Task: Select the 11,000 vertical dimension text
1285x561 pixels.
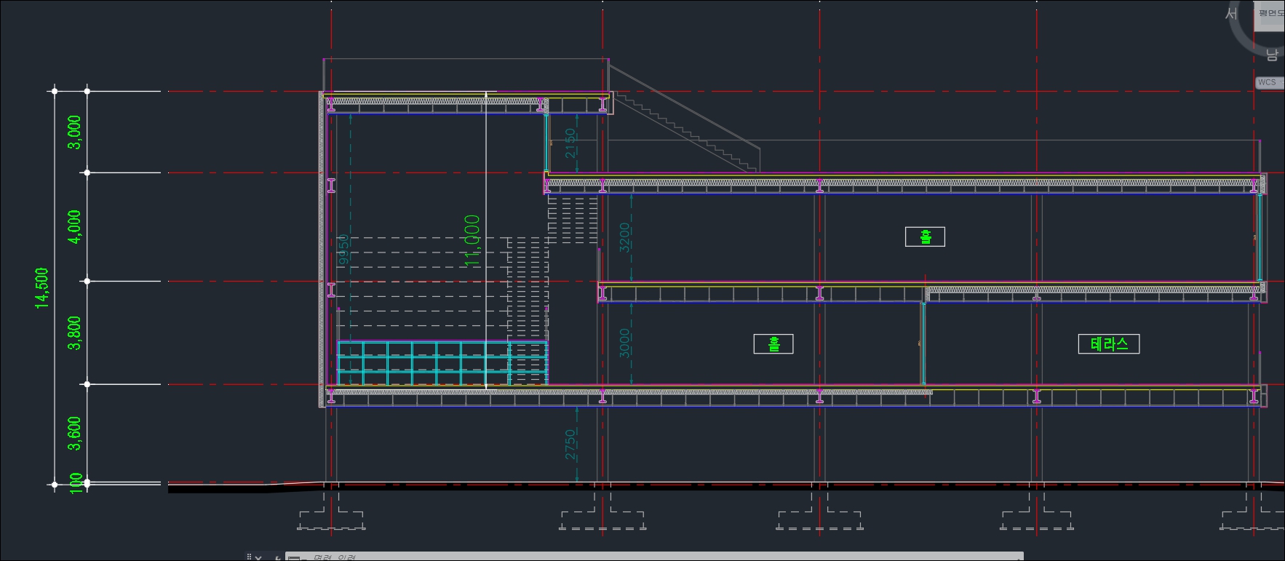Action: tap(473, 240)
